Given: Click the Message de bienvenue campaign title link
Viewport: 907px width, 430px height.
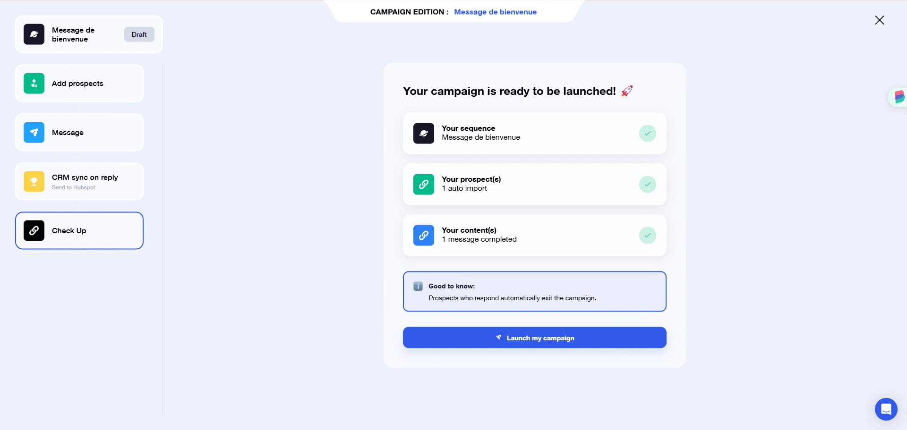Looking at the screenshot, I should pos(495,12).
